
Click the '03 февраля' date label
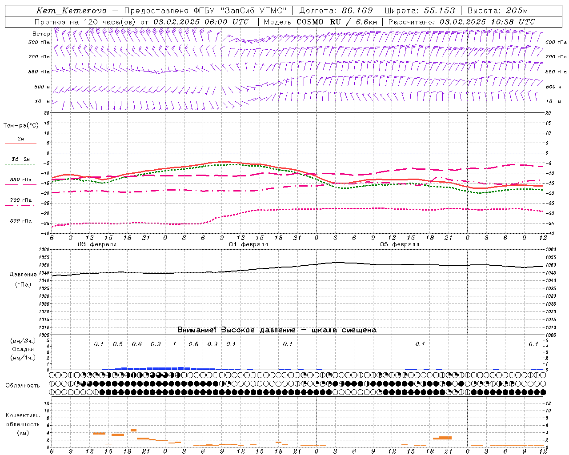[97, 244]
